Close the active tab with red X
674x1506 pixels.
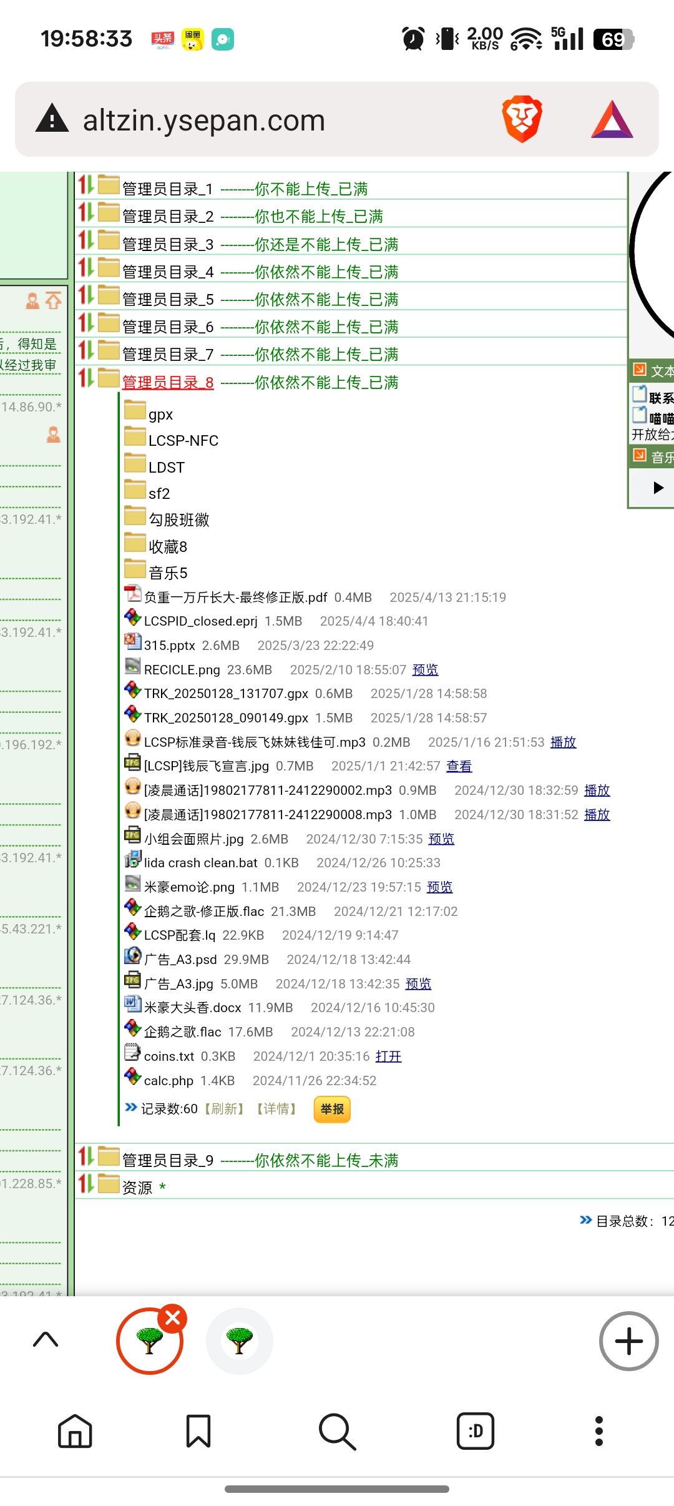coord(173,1318)
